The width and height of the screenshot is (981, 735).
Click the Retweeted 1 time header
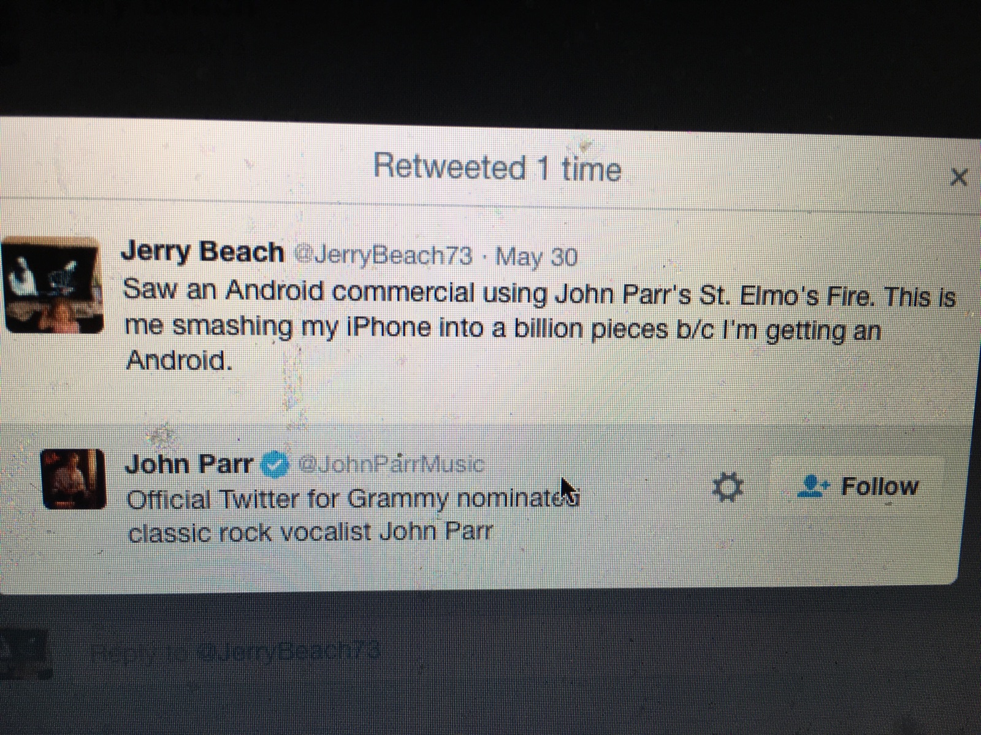(497, 167)
